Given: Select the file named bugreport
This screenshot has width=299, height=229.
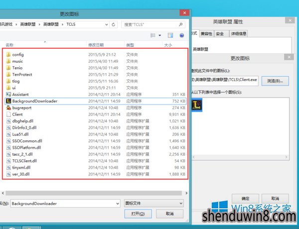Looking at the screenshot, I should [22, 108].
